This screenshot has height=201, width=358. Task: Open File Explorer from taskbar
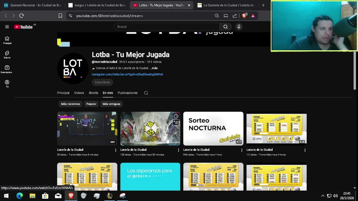pyautogui.click(x=32, y=196)
